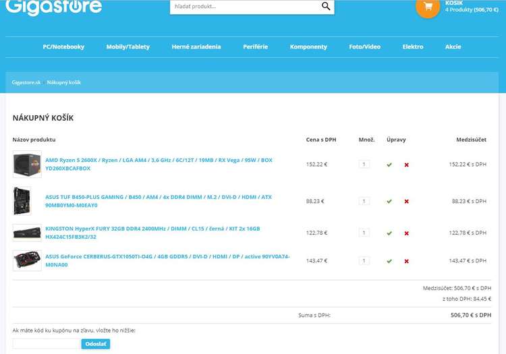506x354 pixels.
Task: Click Gigastore.sk breadcrumb link
Action: [26, 82]
